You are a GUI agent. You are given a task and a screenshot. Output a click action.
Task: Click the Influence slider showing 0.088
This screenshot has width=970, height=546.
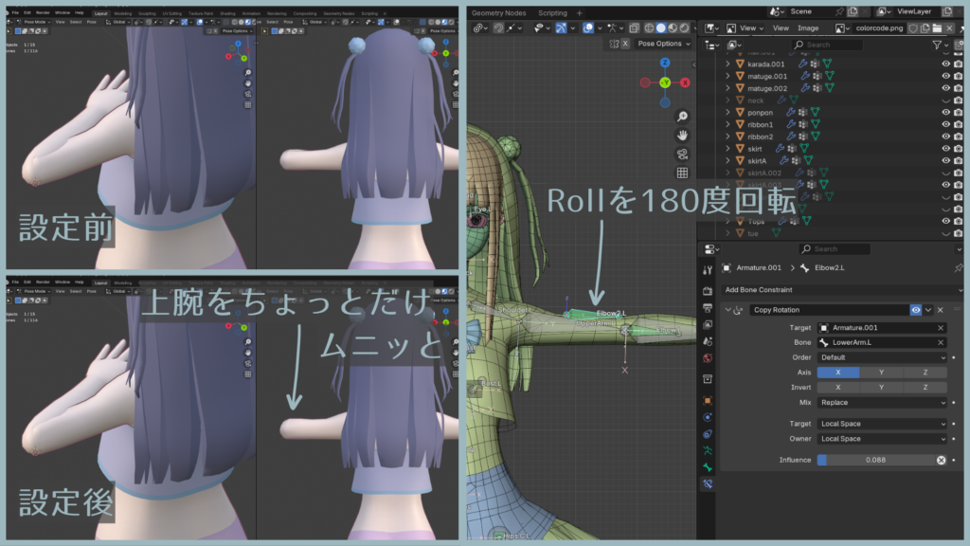pos(876,460)
